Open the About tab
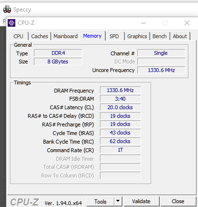Viewport: 198px width, 207px height. point(180,36)
